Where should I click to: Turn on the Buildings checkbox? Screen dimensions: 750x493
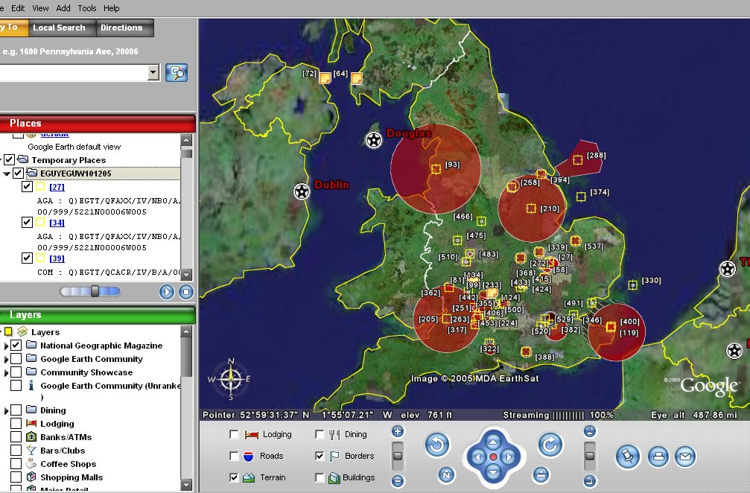[320, 477]
